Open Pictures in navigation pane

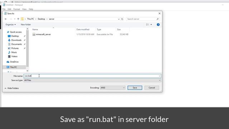coord(15,48)
